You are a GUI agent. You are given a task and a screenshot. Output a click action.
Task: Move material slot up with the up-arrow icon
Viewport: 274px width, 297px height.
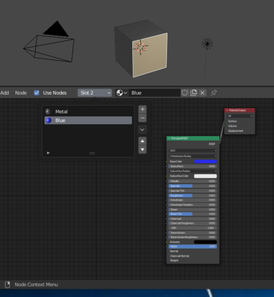click(142, 141)
